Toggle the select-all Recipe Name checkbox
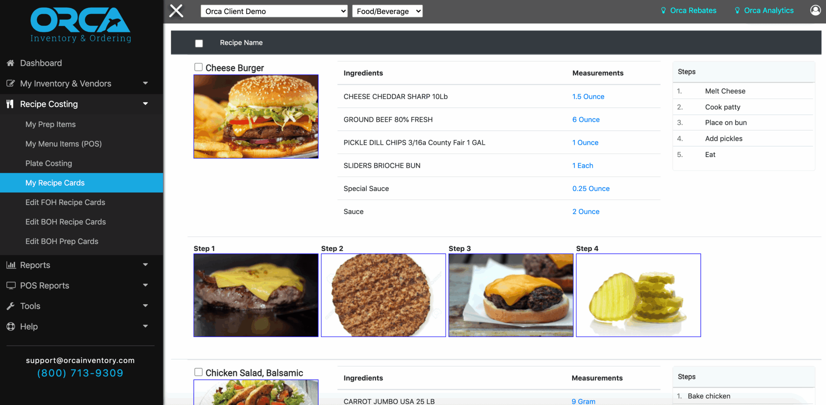Image resolution: width=826 pixels, height=405 pixels. (199, 43)
